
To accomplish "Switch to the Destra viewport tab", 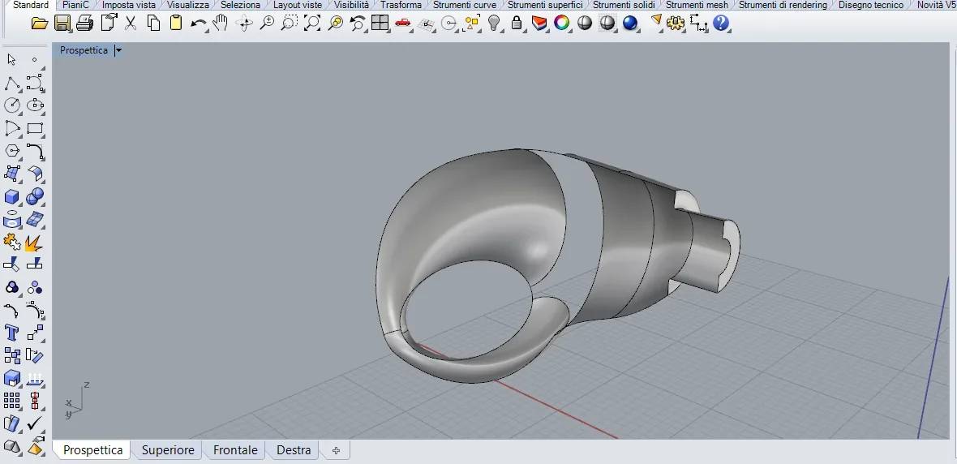I will point(294,450).
